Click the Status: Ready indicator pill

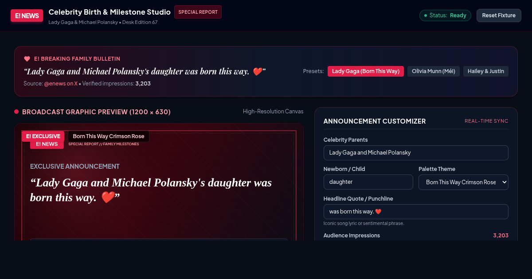(x=445, y=15)
